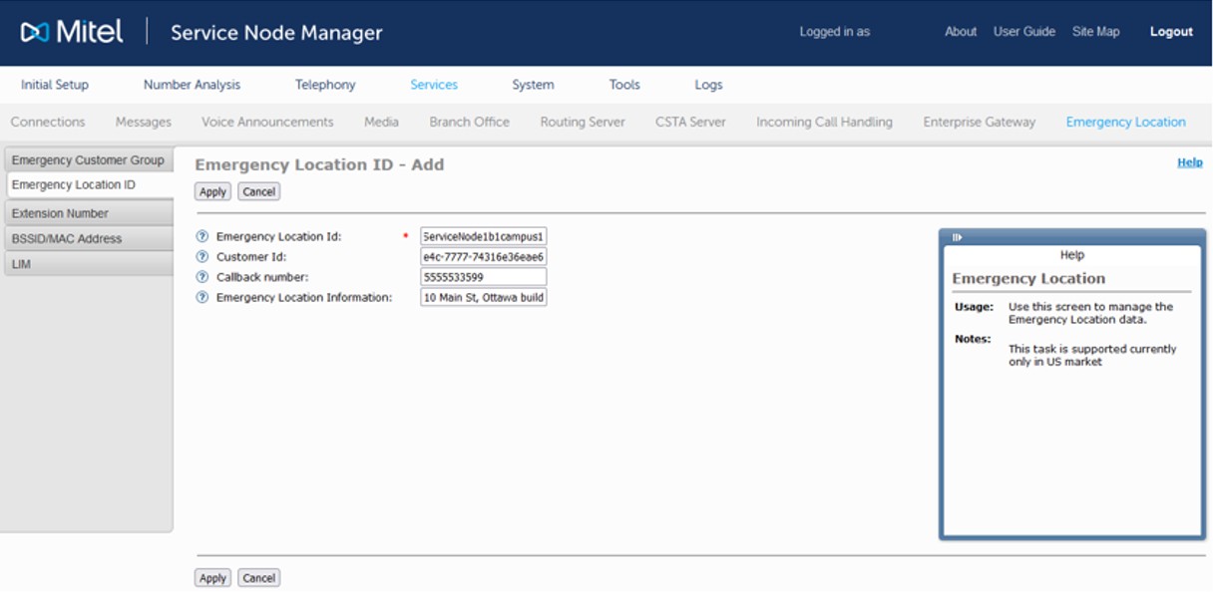Click Logout in the header
The width and height of the screenshot is (1213, 592).
pos(1171,32)
